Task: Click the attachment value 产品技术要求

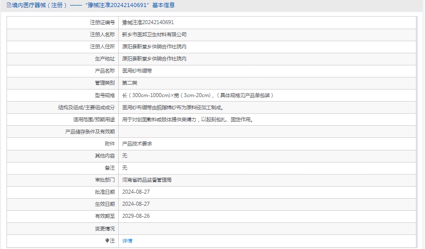Action: pyautogui.click(x=137, y=143)
